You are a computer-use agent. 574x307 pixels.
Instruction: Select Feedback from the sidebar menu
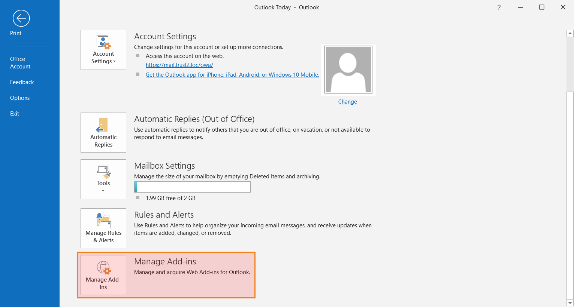click(x=22, y=82)
